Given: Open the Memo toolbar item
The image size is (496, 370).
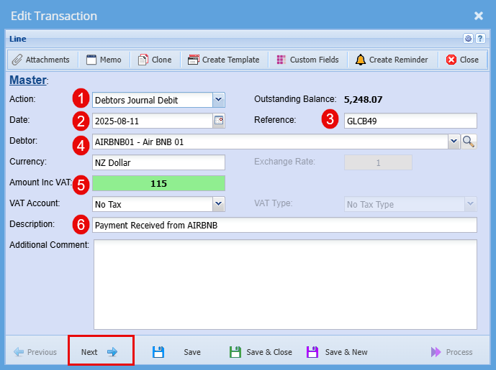Looking at the screenshot, I should tap(104, 60).
